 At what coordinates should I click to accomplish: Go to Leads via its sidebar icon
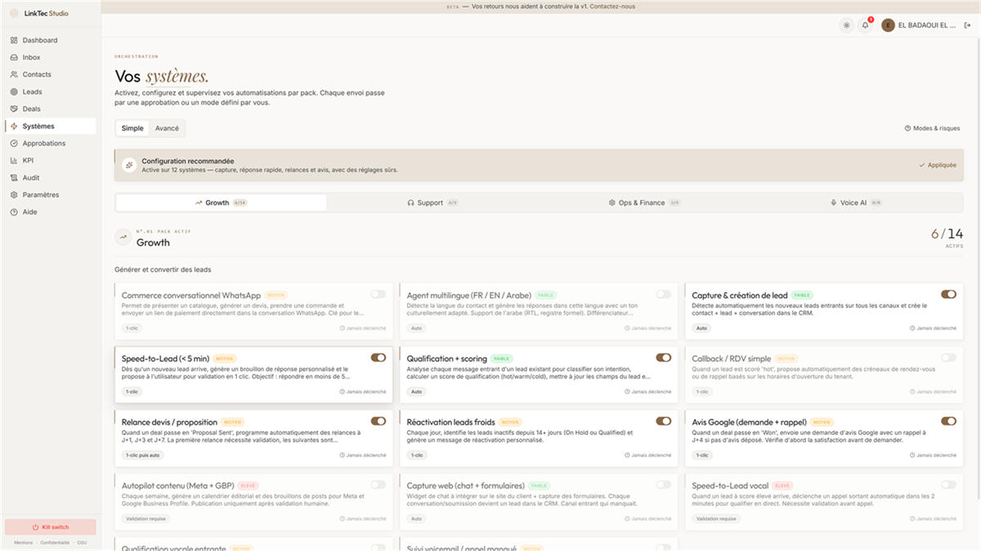point(14,91)
